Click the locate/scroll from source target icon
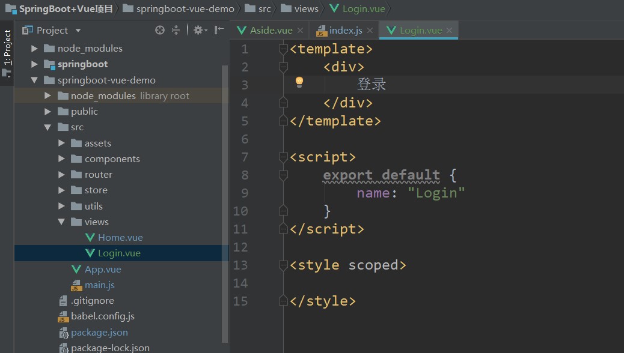624x353 pixels. [159, 30]
